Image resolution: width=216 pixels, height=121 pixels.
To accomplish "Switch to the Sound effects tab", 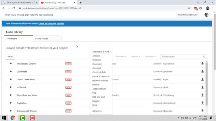I will pos(47,39).
